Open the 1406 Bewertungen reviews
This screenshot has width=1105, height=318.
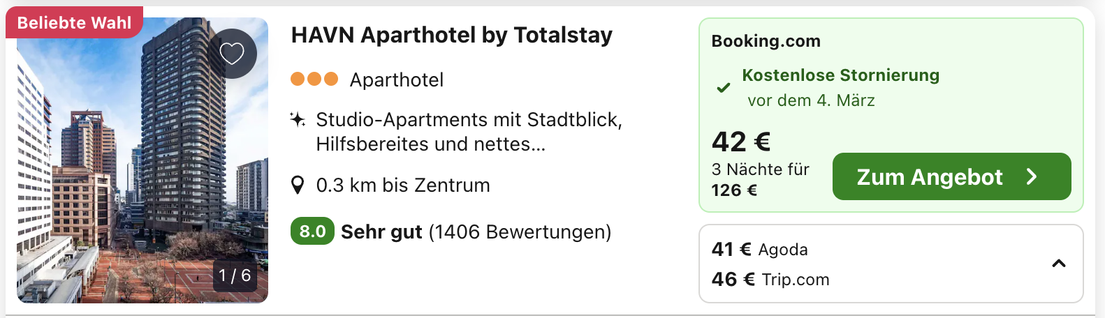click(520, 232)
